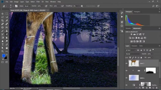The image size is (161, 90).
Task: Toggle lock image pixels brush icon
Action: (x=133, y=57)
